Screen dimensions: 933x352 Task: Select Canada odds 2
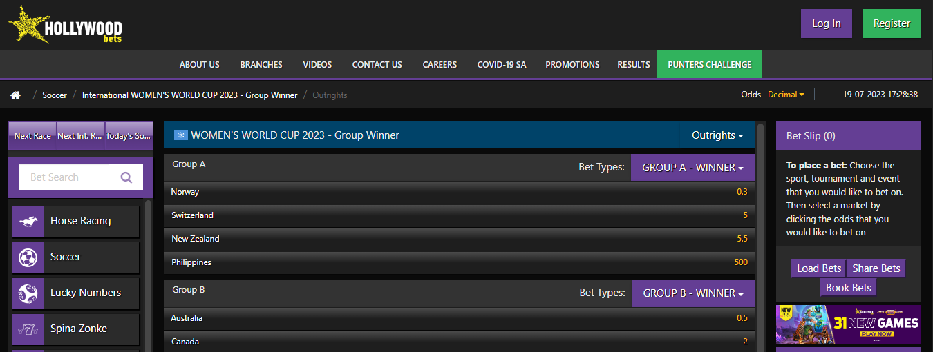point(745,342)
